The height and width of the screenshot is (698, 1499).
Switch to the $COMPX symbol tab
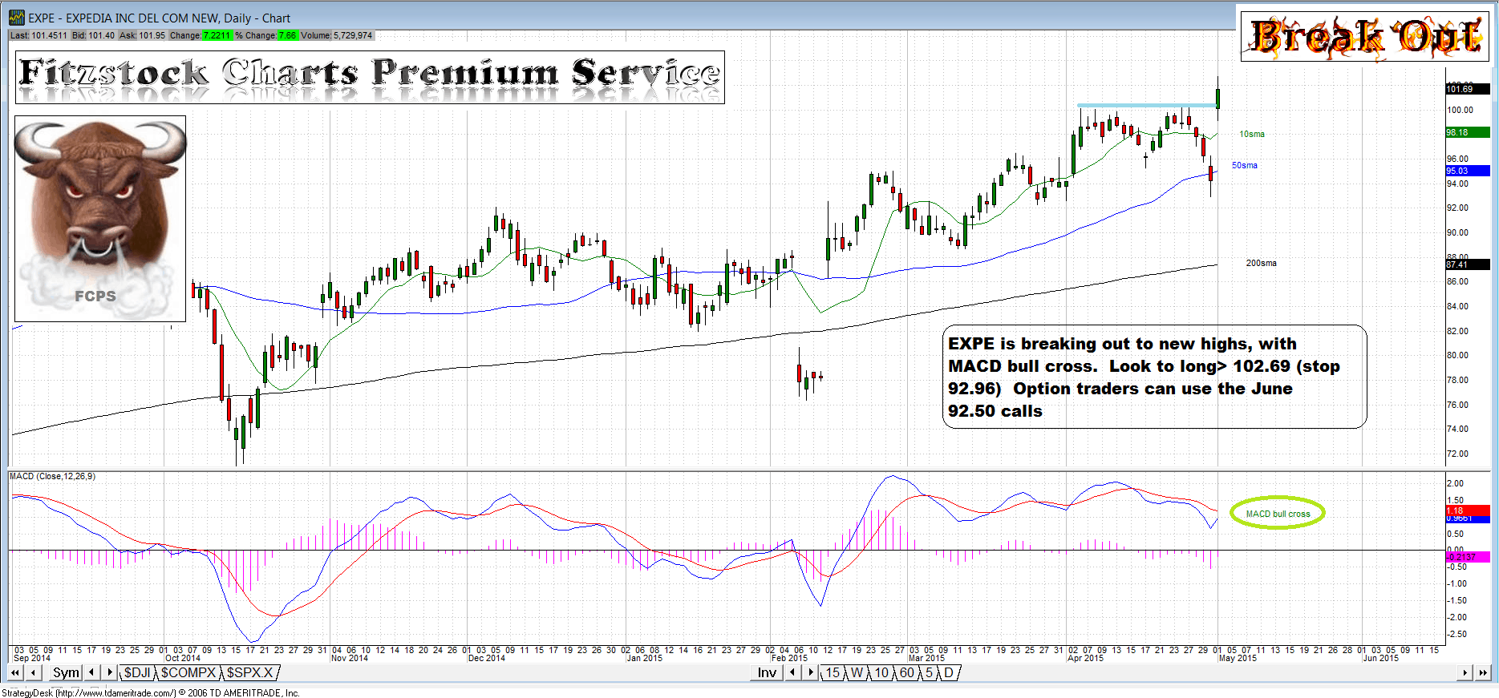188,673
